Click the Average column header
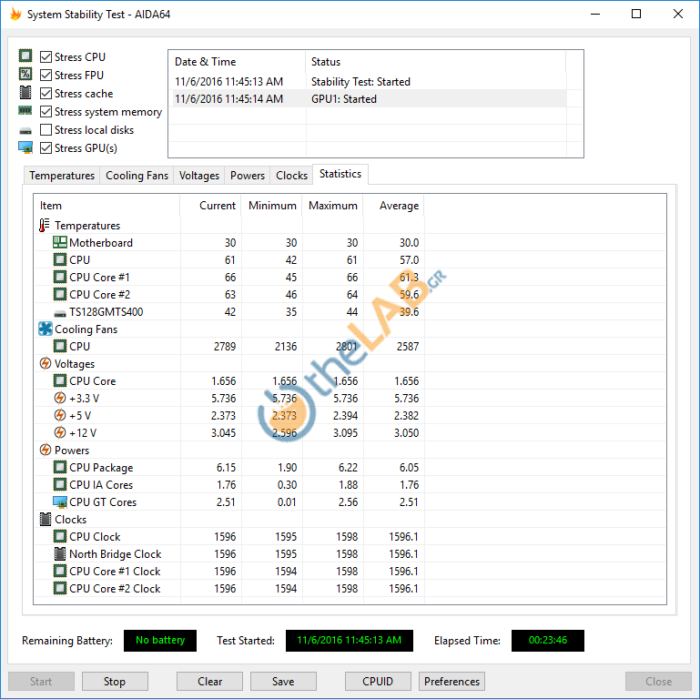This screenshot has height=699, width=700. (x=394, y=206)
